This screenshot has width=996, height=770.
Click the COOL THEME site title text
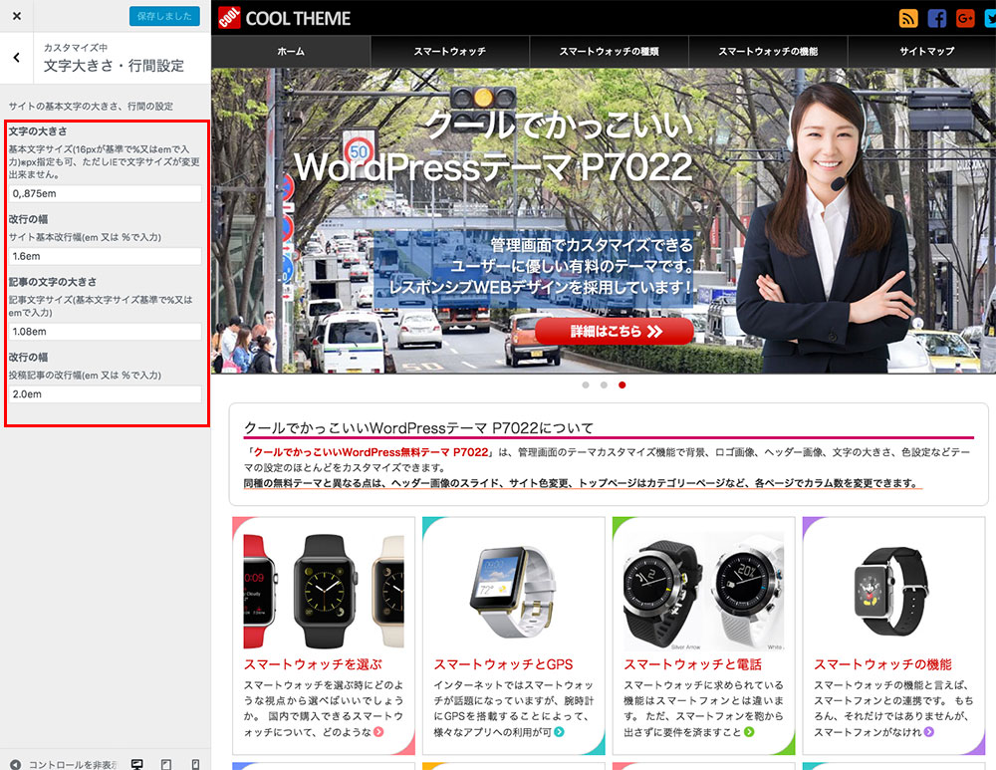[298, 18]
